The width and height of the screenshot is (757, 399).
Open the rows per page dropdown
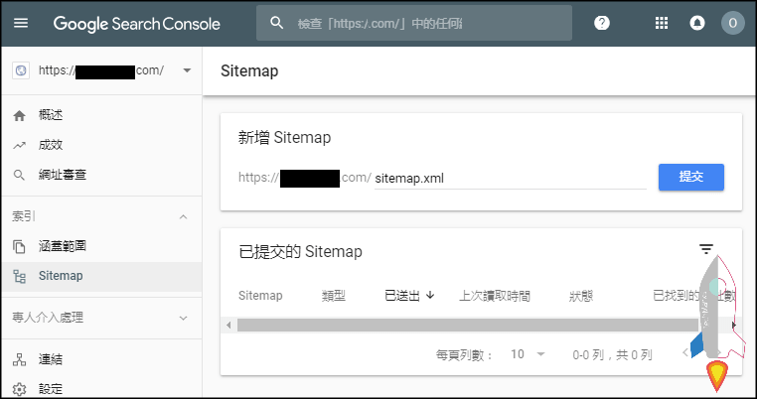(528, 354)
